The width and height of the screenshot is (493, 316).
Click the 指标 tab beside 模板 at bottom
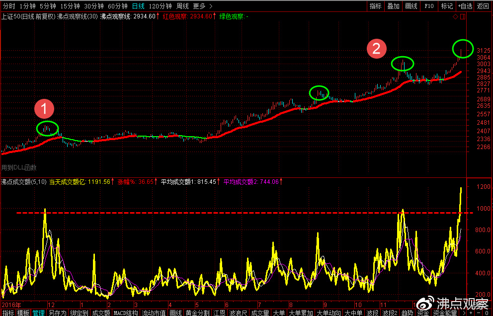pyautogui.click(x=8, y=313)
